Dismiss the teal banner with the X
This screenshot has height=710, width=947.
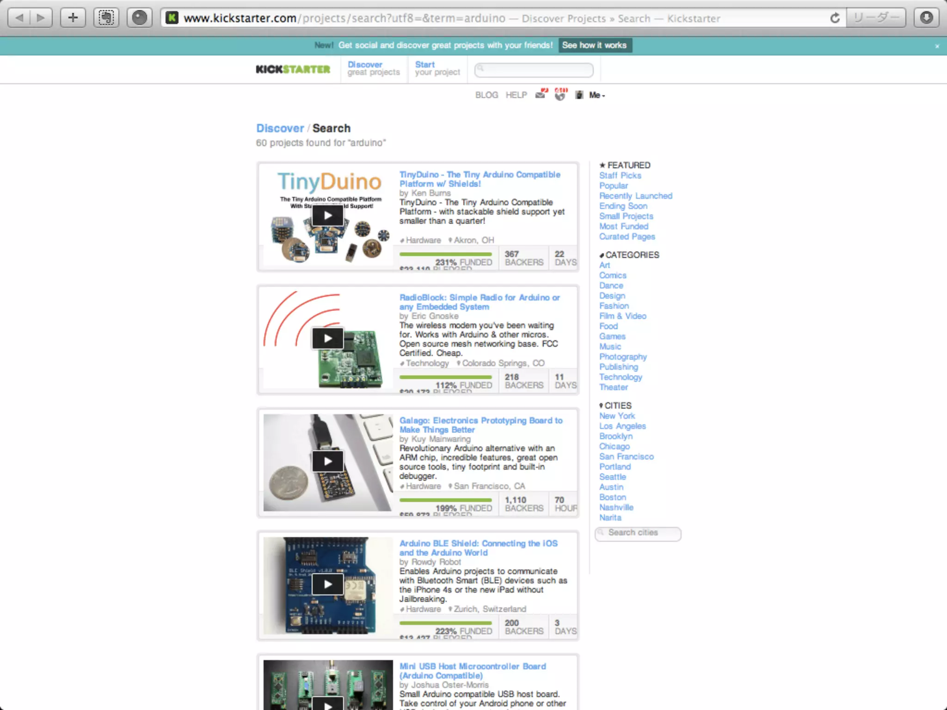point(937,46)
